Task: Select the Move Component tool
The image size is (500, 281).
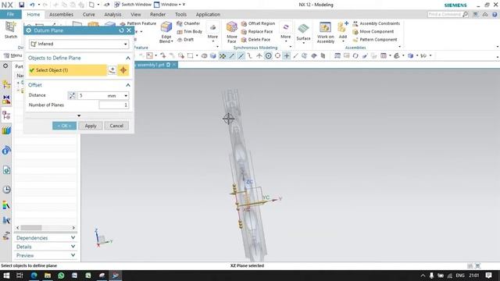Action: pyautogui.click(x=373, y=31)
